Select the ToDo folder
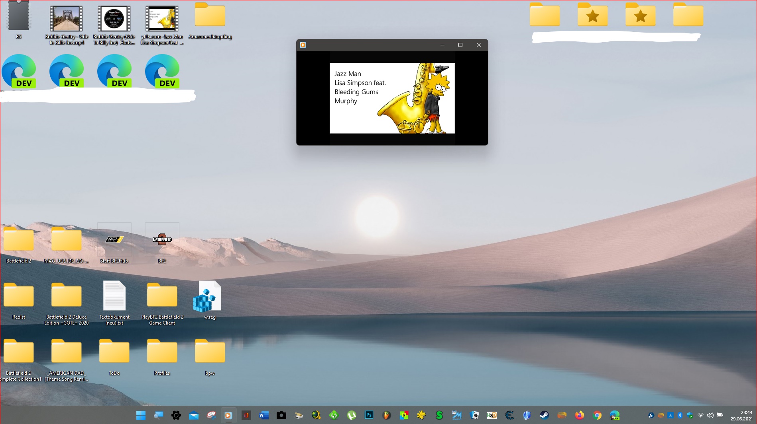Image resolution: width=757 pixels, height=424 pixels. coord(114,357)
